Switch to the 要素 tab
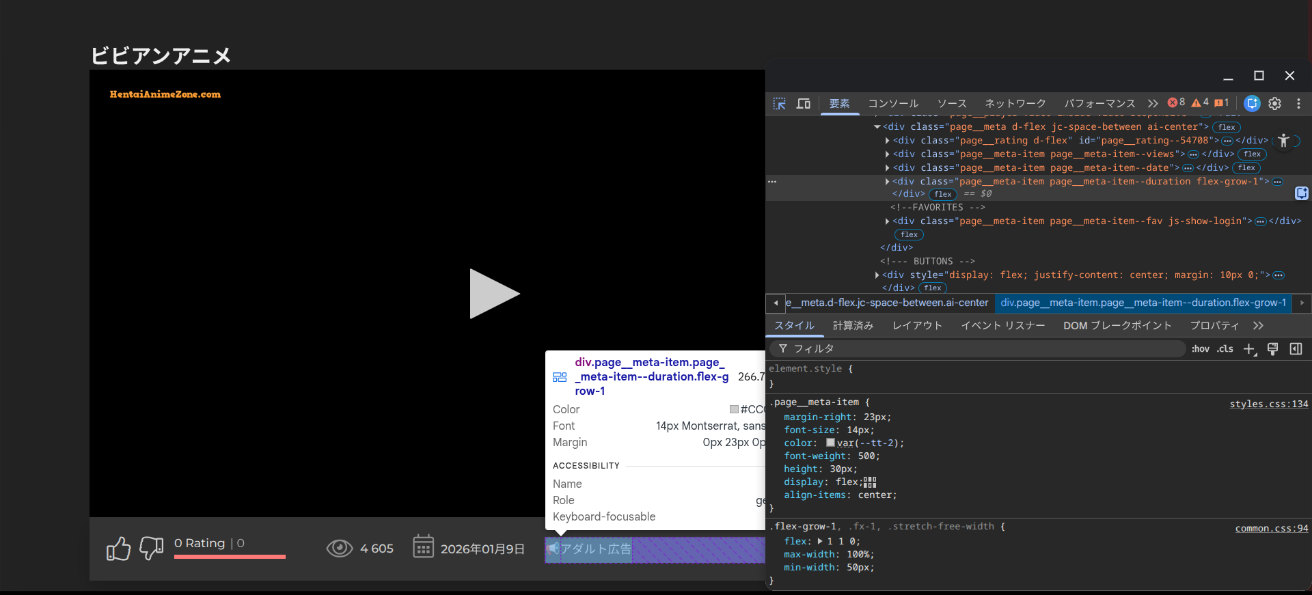Image resolution: width=1312 pixels, height=595 pixels. 840,104
